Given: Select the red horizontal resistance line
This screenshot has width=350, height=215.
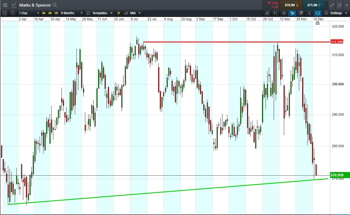Looking at the screenshot, I should [237, 42].
